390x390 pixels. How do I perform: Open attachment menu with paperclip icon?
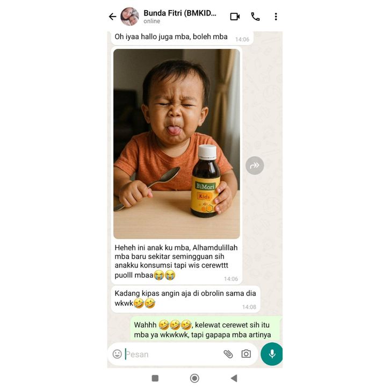click(228, 354)
